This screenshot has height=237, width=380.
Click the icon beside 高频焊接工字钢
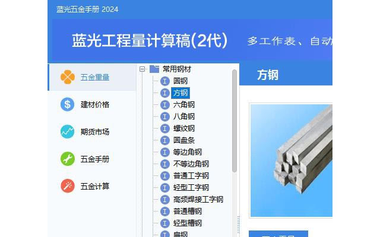[x=165, y=200]
